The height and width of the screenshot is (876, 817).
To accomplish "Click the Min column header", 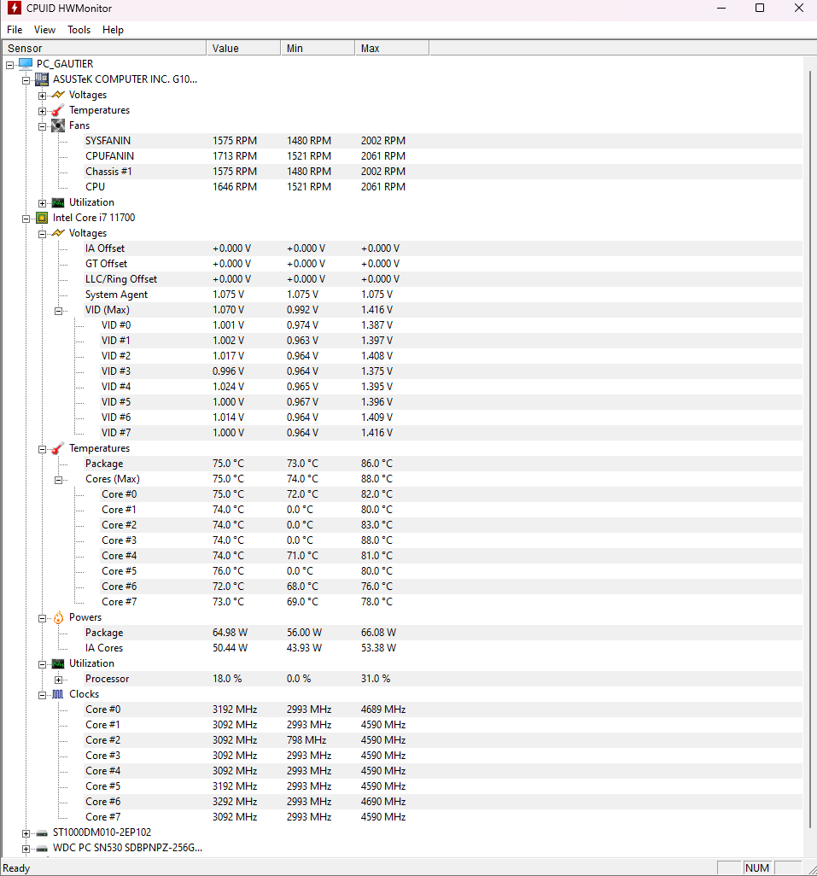I will tap(318, 48).
